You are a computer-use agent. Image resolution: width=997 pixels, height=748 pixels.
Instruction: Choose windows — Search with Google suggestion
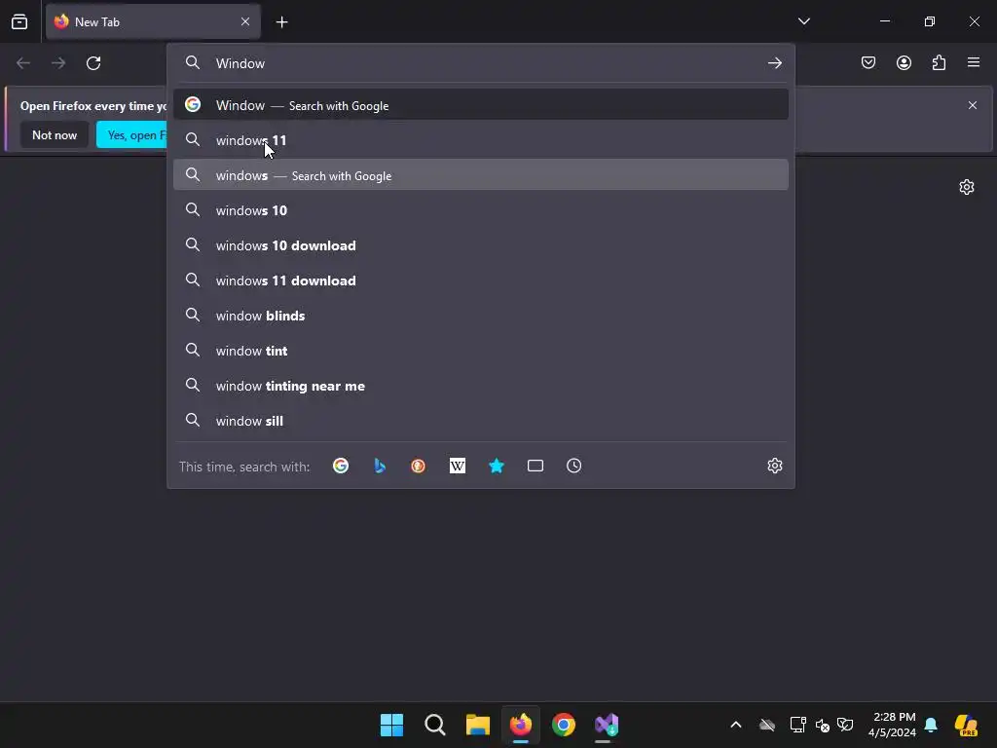click(481, 175)
